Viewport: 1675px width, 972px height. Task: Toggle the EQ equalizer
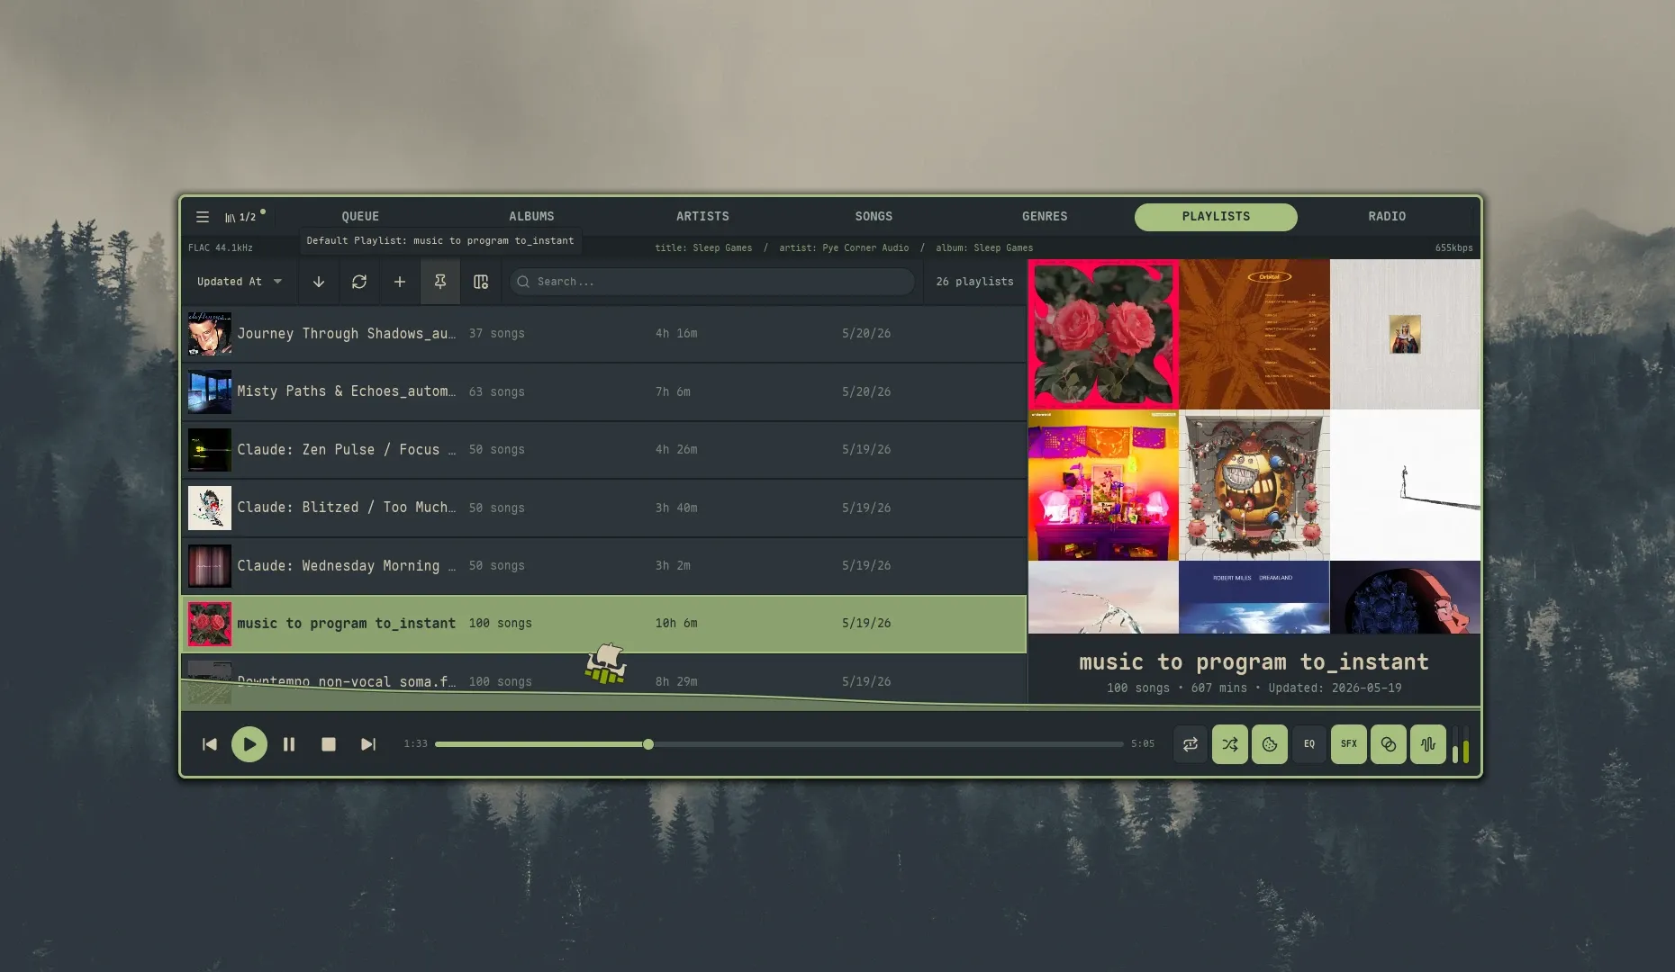(1309, 744)
